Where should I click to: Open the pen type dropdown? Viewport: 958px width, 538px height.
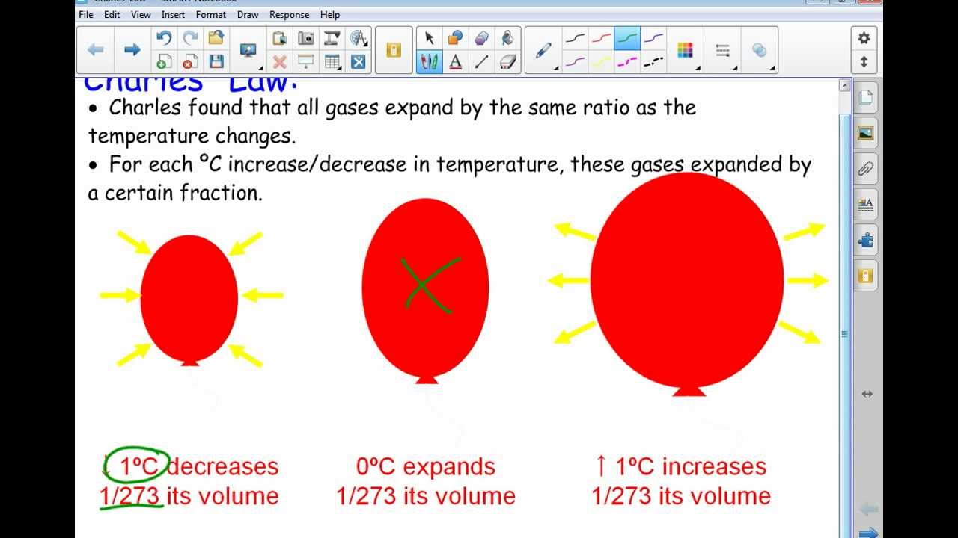click(x=544, y=51)
